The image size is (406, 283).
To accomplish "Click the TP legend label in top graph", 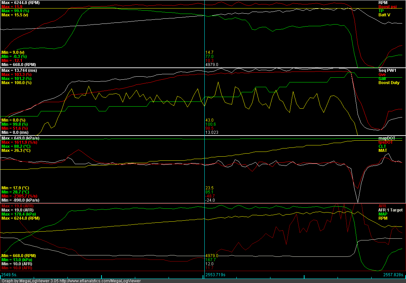I will pyautogui.click(x=381, y=11).
